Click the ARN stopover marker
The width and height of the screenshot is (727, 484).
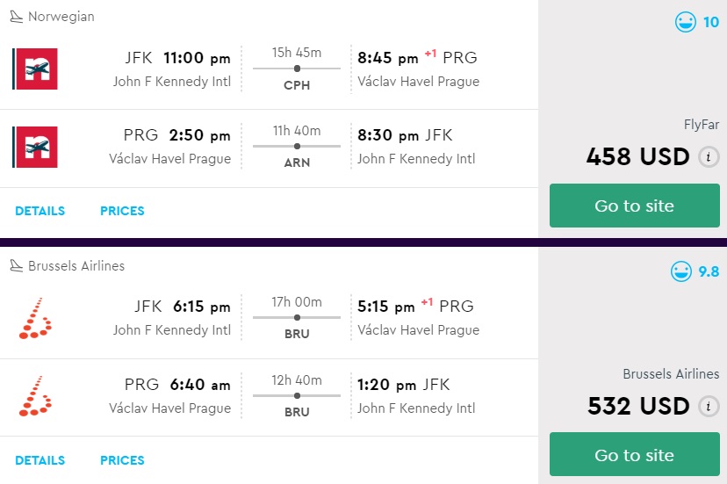(x=297, y=146)
